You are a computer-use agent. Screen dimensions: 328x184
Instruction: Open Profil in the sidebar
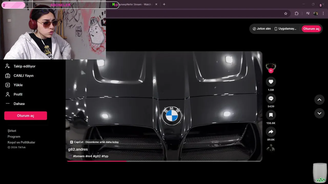[x=18, y=94]
